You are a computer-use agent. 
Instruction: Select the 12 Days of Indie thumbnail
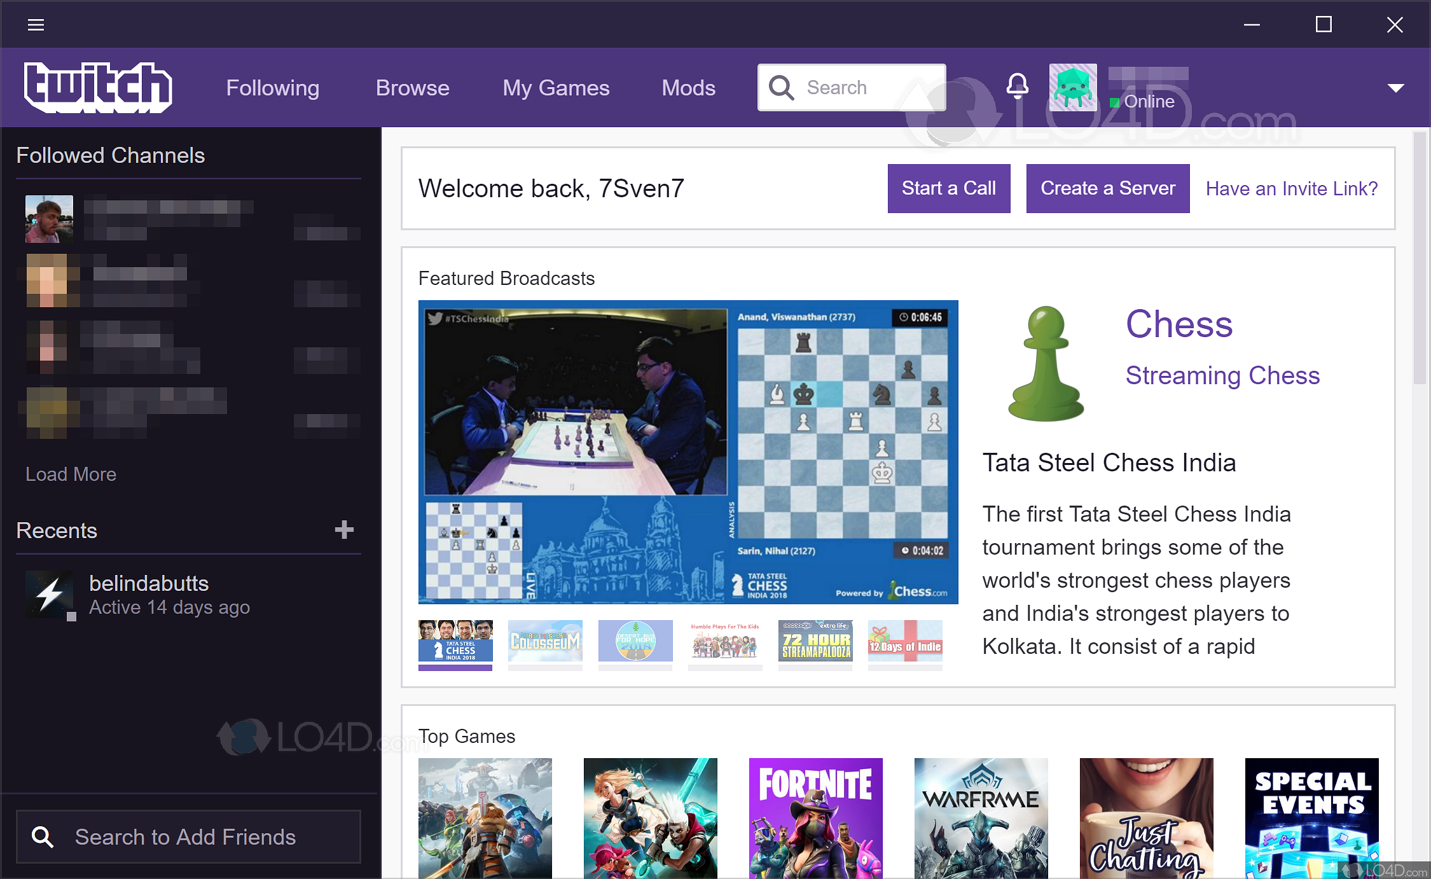tap(905, 641)
